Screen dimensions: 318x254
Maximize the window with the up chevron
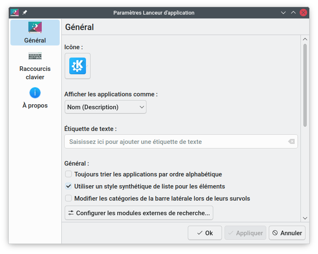pos(293,13)
